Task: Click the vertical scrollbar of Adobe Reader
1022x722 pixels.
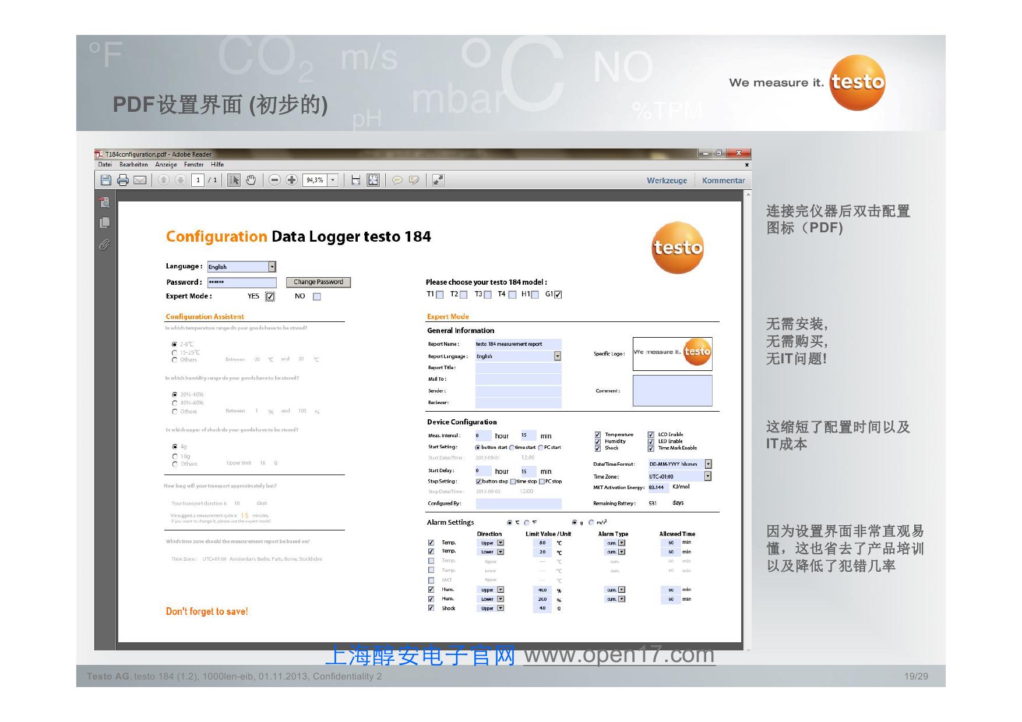Action: [748, 419]
